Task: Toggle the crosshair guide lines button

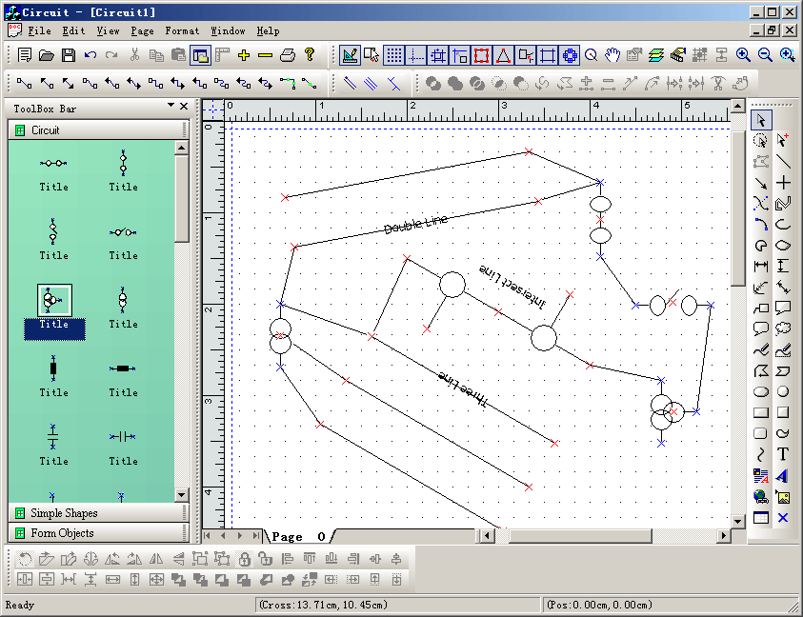Action: (x=416, y=55)
